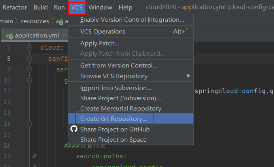Click line number 15 in gutter
This screenshot has width=274, height=167.
(x=7, y=134)
